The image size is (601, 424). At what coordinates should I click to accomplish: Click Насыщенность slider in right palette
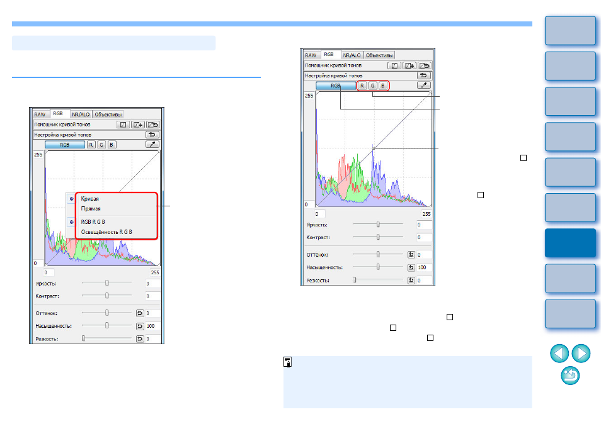[x=378, y=267]
